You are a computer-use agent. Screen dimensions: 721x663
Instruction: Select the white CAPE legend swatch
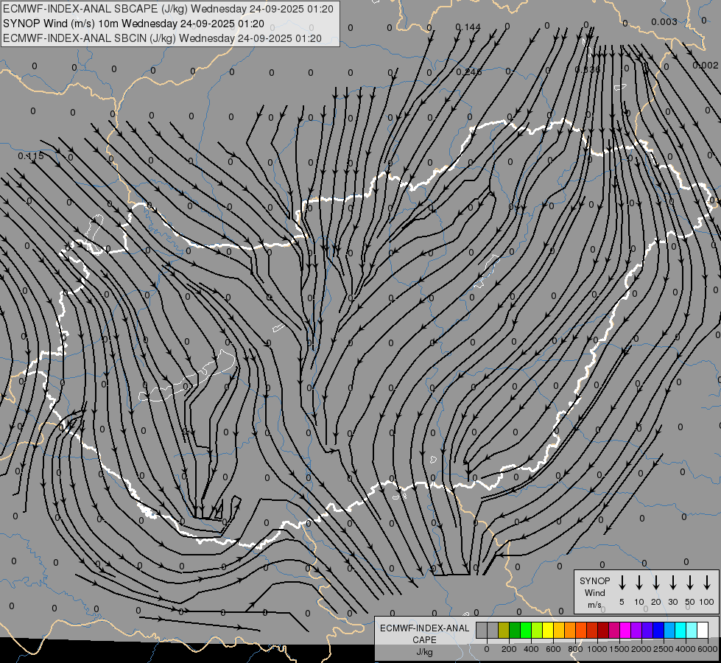(x=703, y=630)
